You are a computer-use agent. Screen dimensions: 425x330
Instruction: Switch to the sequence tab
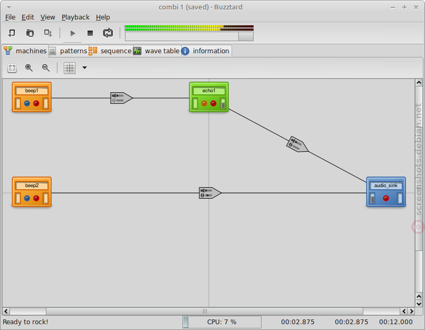[111, 51]
